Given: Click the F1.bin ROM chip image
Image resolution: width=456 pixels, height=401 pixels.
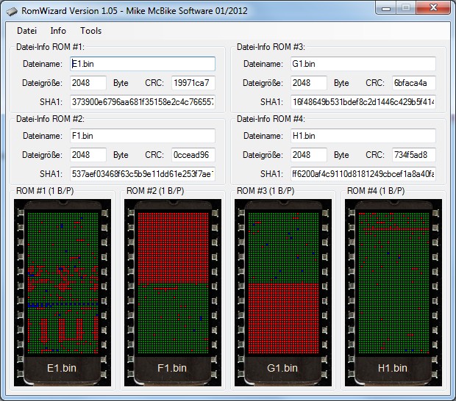Looking at the screenshot, I should pyautogui.click(x=171, y=291).
